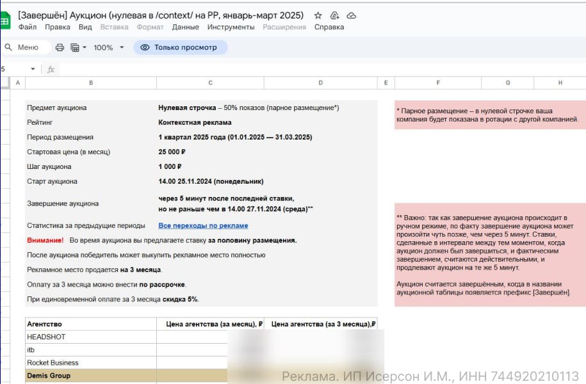
Task: Open the Файл menu
Action: click(x=28, y=27)
